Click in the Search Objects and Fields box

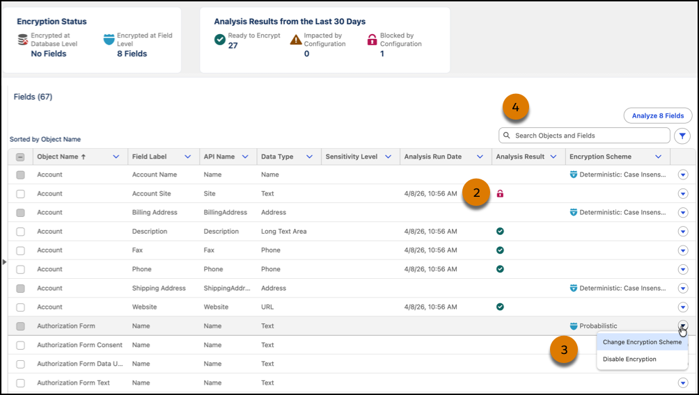pos(584,136)
